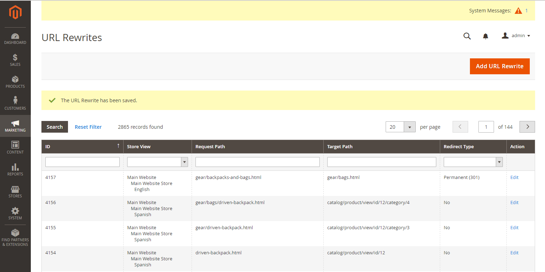Click the 2865 records found text
Viewport: 545px width, 272px height.
coord(140,127)
